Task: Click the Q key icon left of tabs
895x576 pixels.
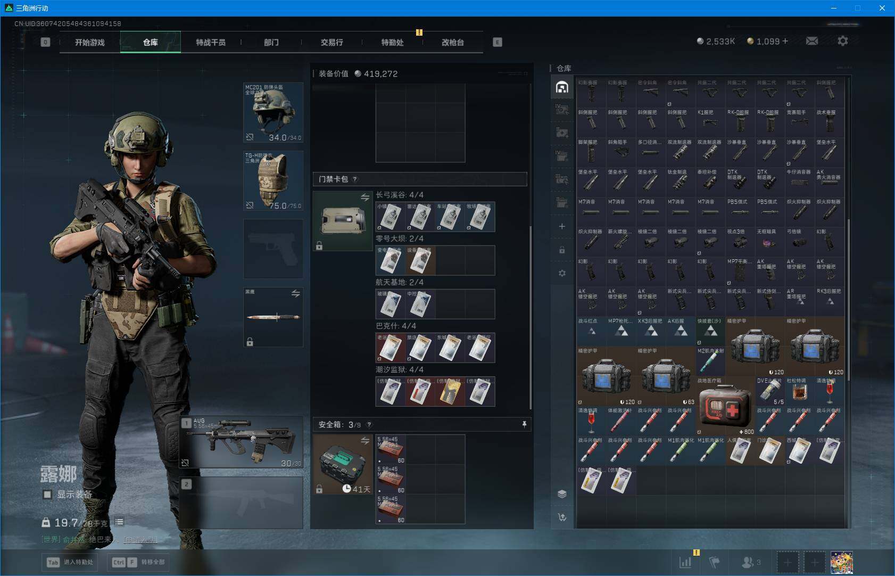Action: pyautogui.click(x=45, y=42)
